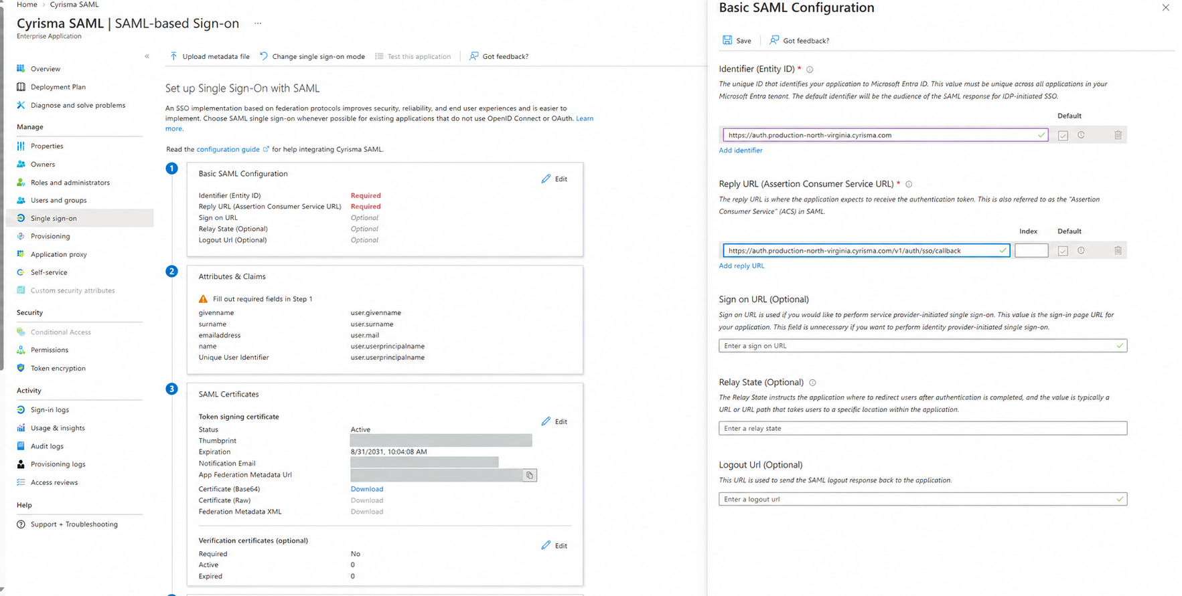Image resolution: width=1182 pixels, height=596 pixels.
Task: Edit the Token signing certificate
Action: [x=555, y=421]
